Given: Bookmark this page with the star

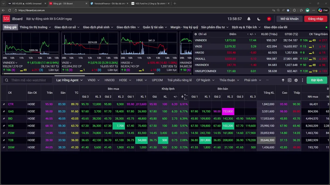Looking at the screenshot, I should (288, 10).
